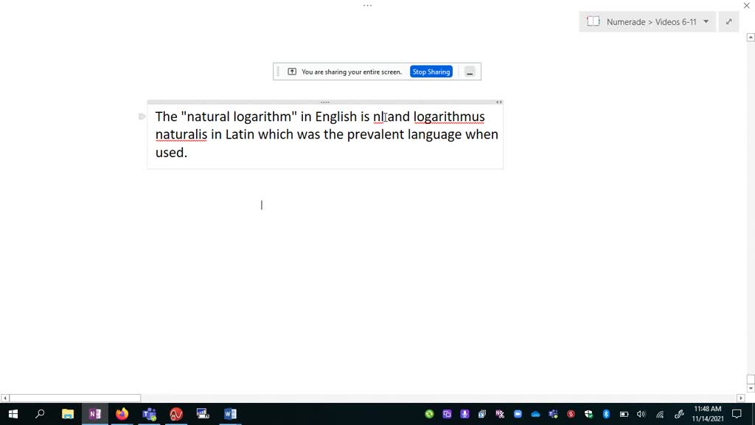Launch Firefox from the taskbar
755x425 pixels.
click(121, 414)
